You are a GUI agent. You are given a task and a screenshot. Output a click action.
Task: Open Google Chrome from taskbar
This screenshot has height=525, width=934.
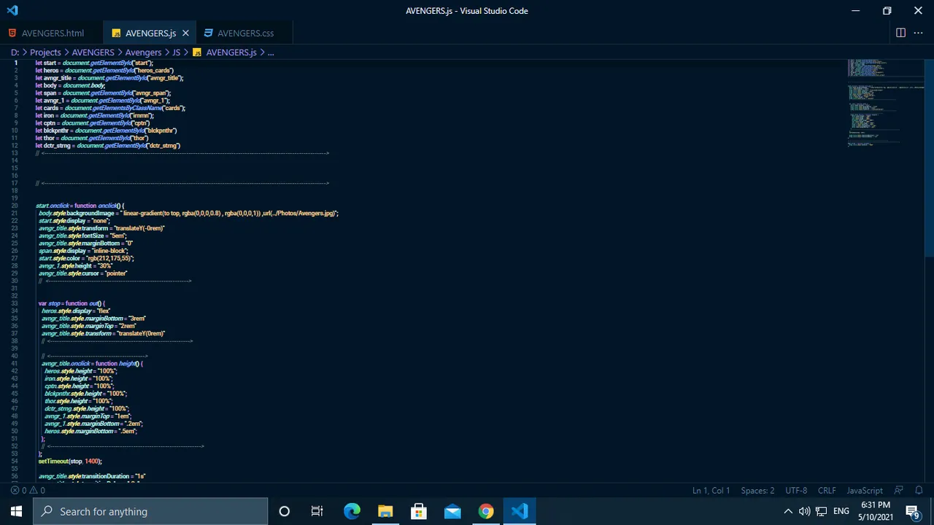(486, 511)
